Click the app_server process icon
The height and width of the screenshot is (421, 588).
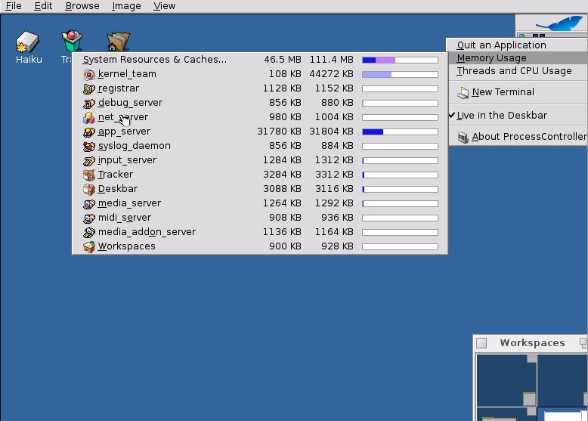point(89,132)
